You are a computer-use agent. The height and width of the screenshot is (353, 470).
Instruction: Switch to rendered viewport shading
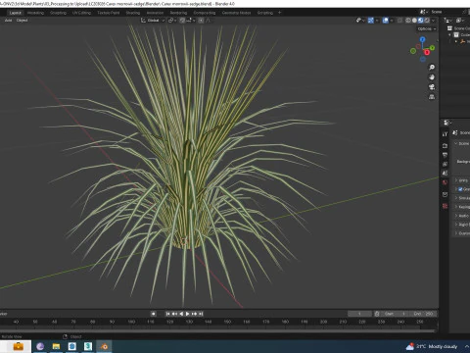[x=427, y=21]
